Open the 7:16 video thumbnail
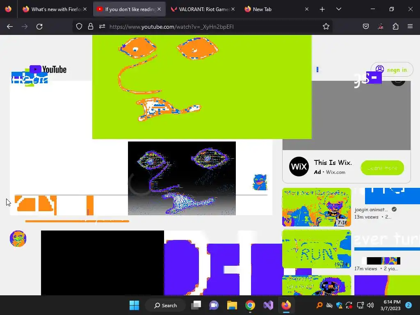The width and height of the screenshot is (420, 315). click(317, 207)
